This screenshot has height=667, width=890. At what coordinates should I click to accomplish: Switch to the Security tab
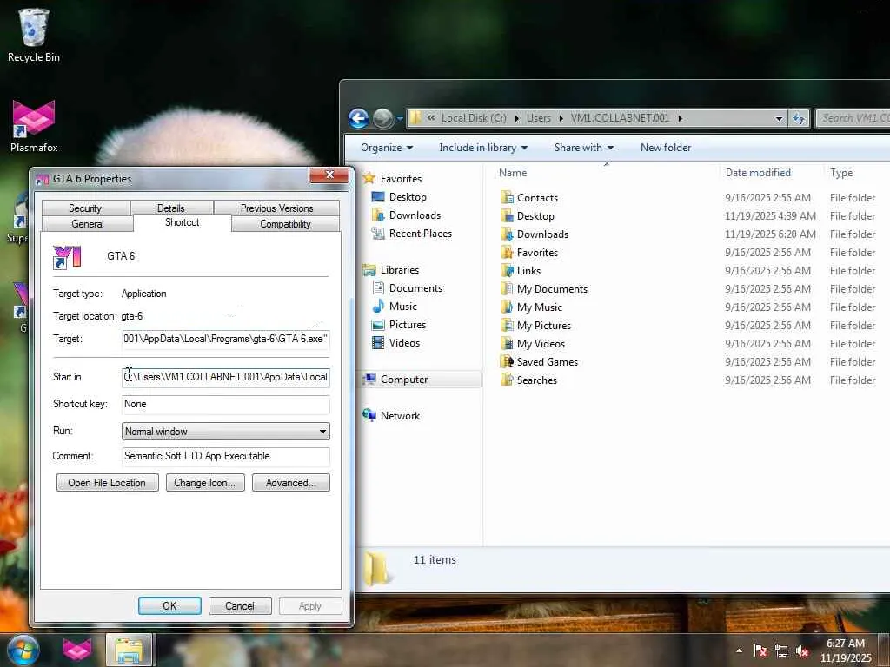[x=85, y=208]
